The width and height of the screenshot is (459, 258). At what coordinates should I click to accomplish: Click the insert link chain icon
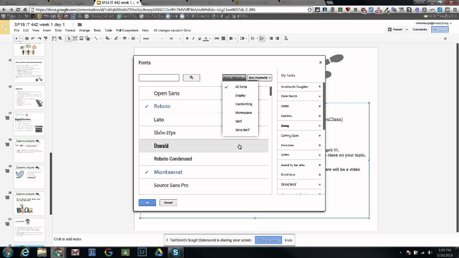pos(217,38)
